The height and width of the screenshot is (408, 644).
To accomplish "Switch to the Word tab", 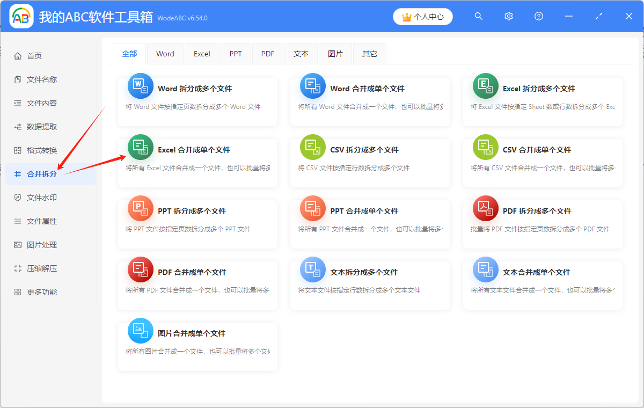I will pos(165,53).
